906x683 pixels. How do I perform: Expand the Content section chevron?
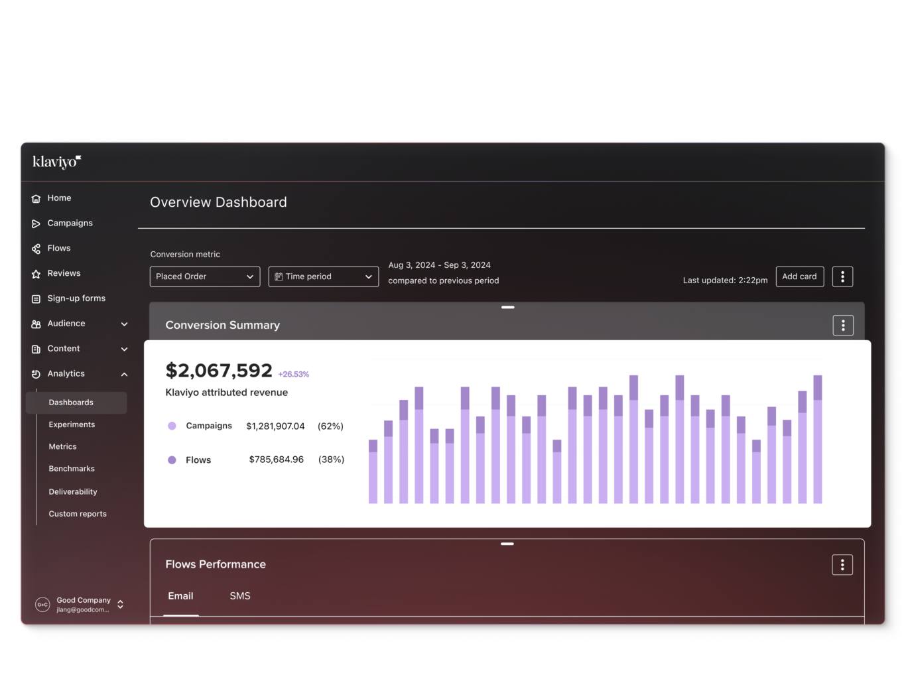pyautogui.click(x=124, y=349)
